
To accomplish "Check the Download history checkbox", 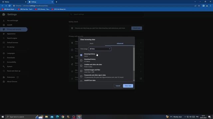I will [x=81, y=60].
